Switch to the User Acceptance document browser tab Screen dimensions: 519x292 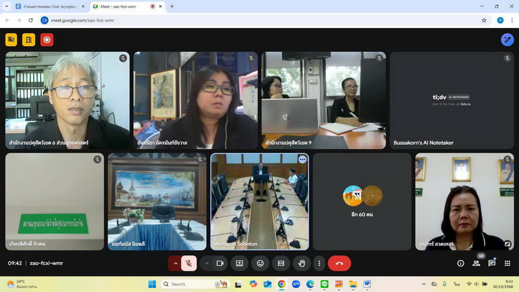[49, 6]
